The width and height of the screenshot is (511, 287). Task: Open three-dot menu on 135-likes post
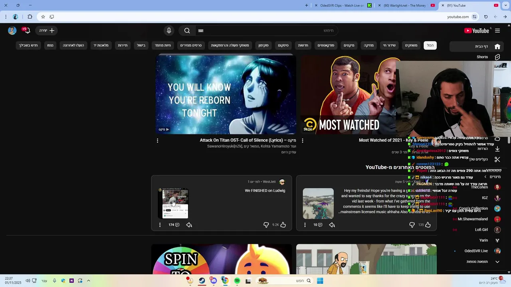click(x=305, y=225)
